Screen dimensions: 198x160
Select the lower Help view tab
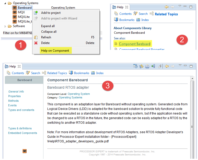click(x=12, y=66)
